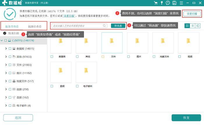Viewport: 204px width, 125px height.
Task: Expand the 电子邮件 (4) node
Action: click(x=6, y=105)
